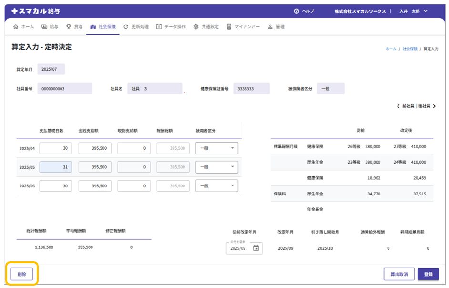
Task: Open the ホーム navigation item
Action: coord(24,27)
